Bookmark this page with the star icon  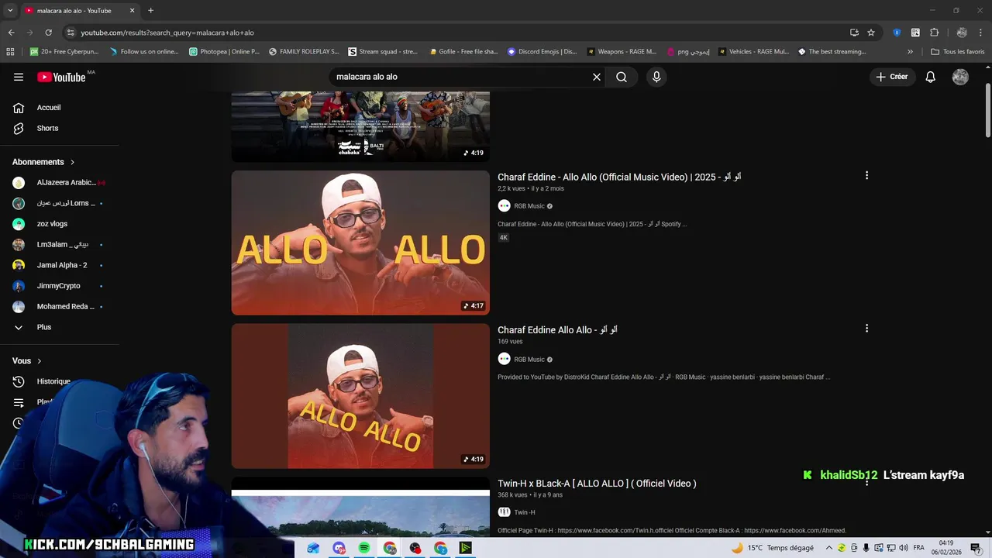point(871,33)
